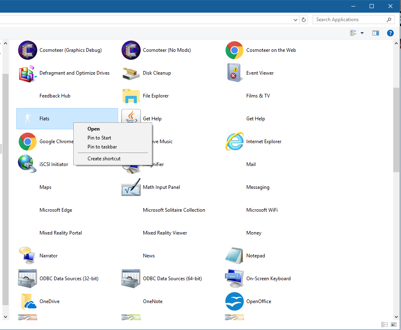Click the Java icon next to Get Help
This screenshot has height=330, width=401.
point(131,116)
